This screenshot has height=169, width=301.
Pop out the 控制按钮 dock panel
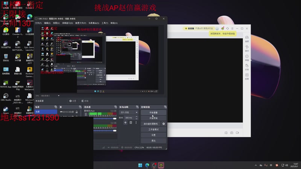click(x=165, y=107)
